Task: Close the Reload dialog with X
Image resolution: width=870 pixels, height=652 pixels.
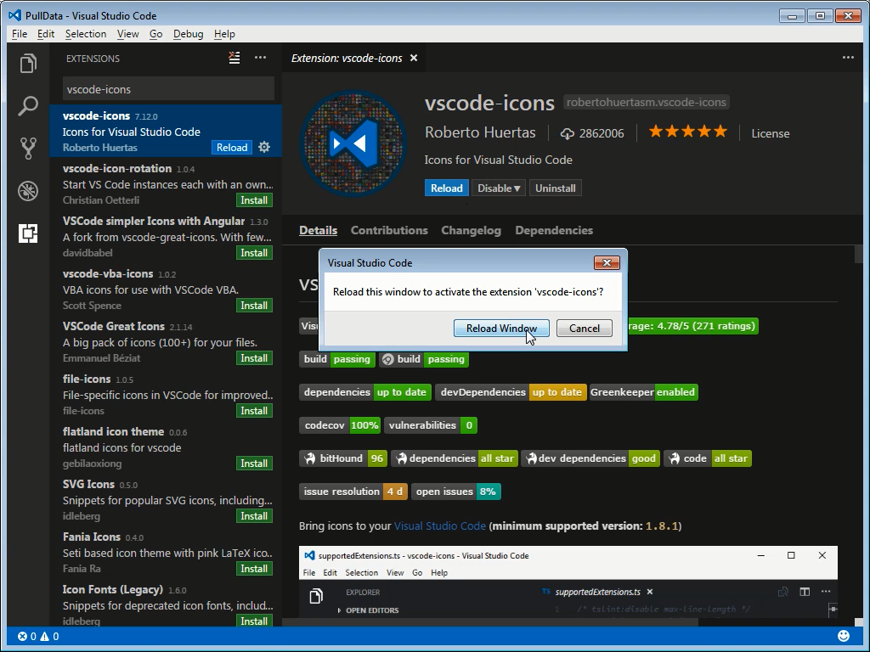Action: (x=607, y=263)
